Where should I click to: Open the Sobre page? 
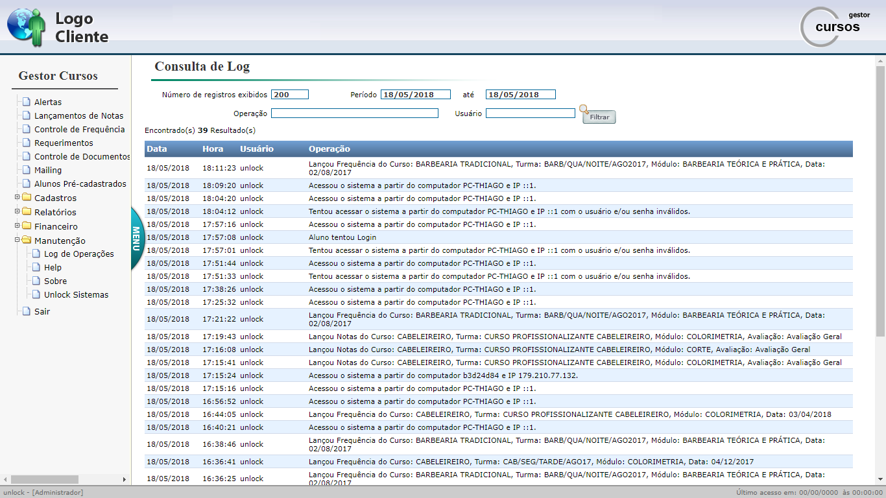tap(55, 281)
